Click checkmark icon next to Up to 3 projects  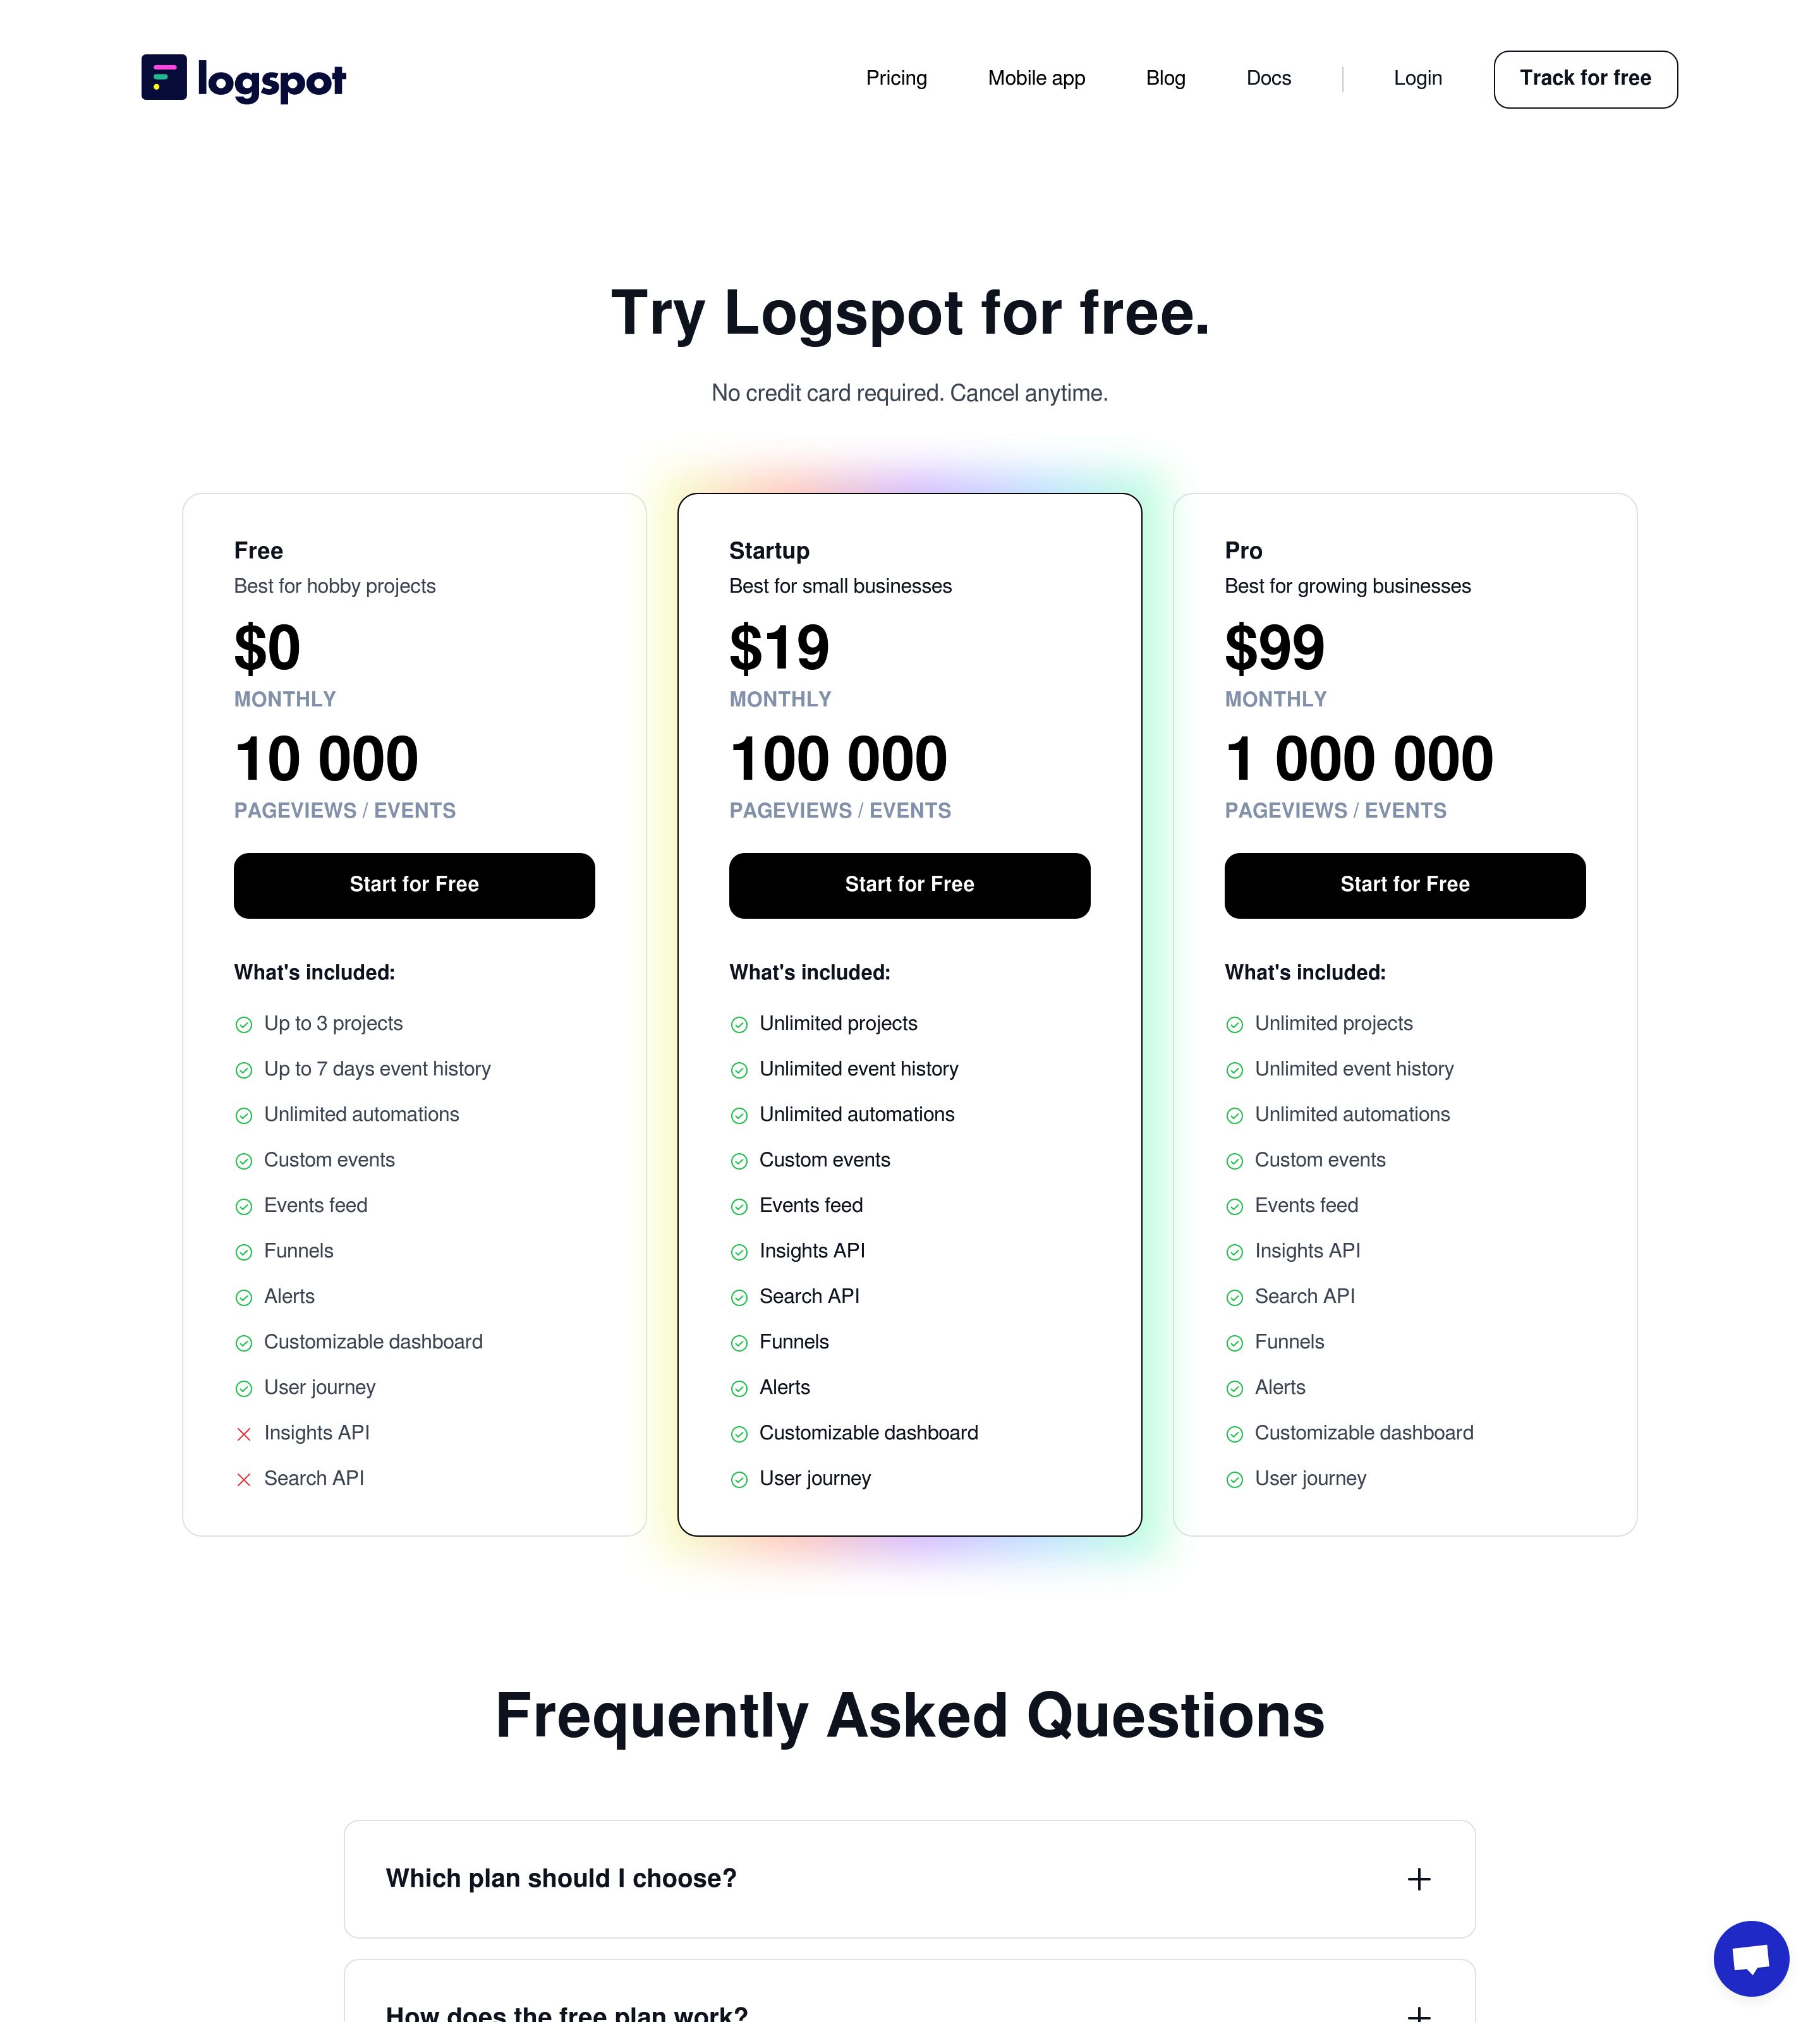(243, 1024)
